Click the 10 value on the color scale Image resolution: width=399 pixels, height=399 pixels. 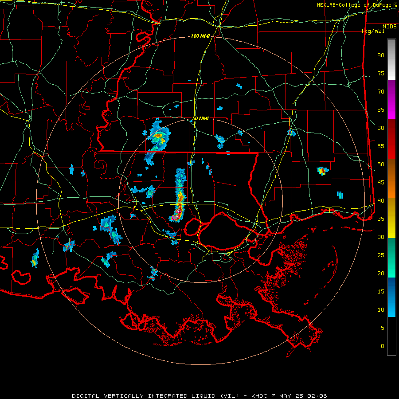click(x=381, y=310)
